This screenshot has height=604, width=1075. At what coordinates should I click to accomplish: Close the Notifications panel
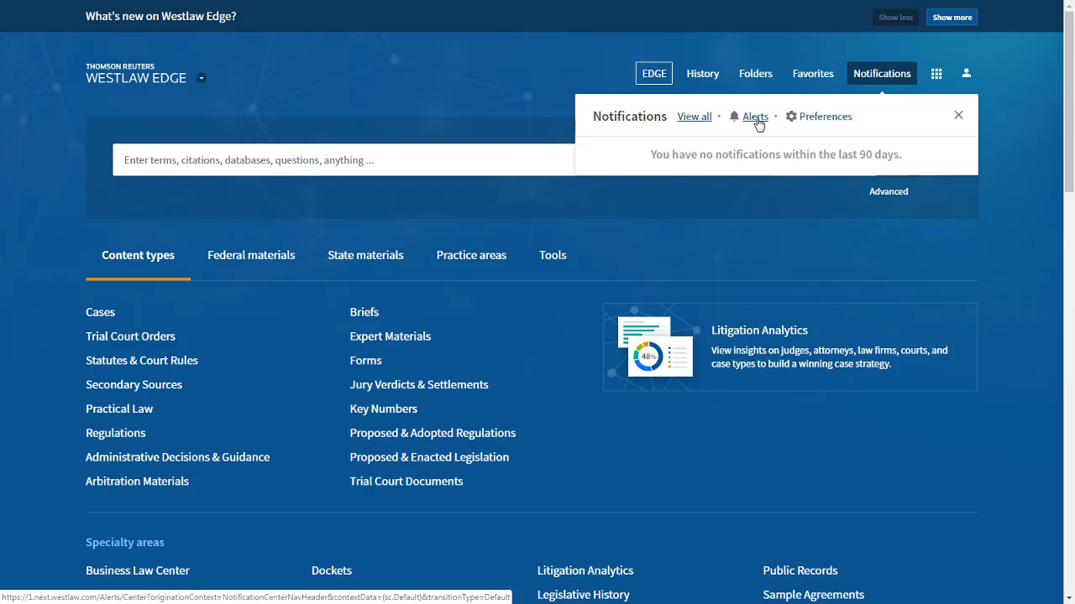click(958, 115)
